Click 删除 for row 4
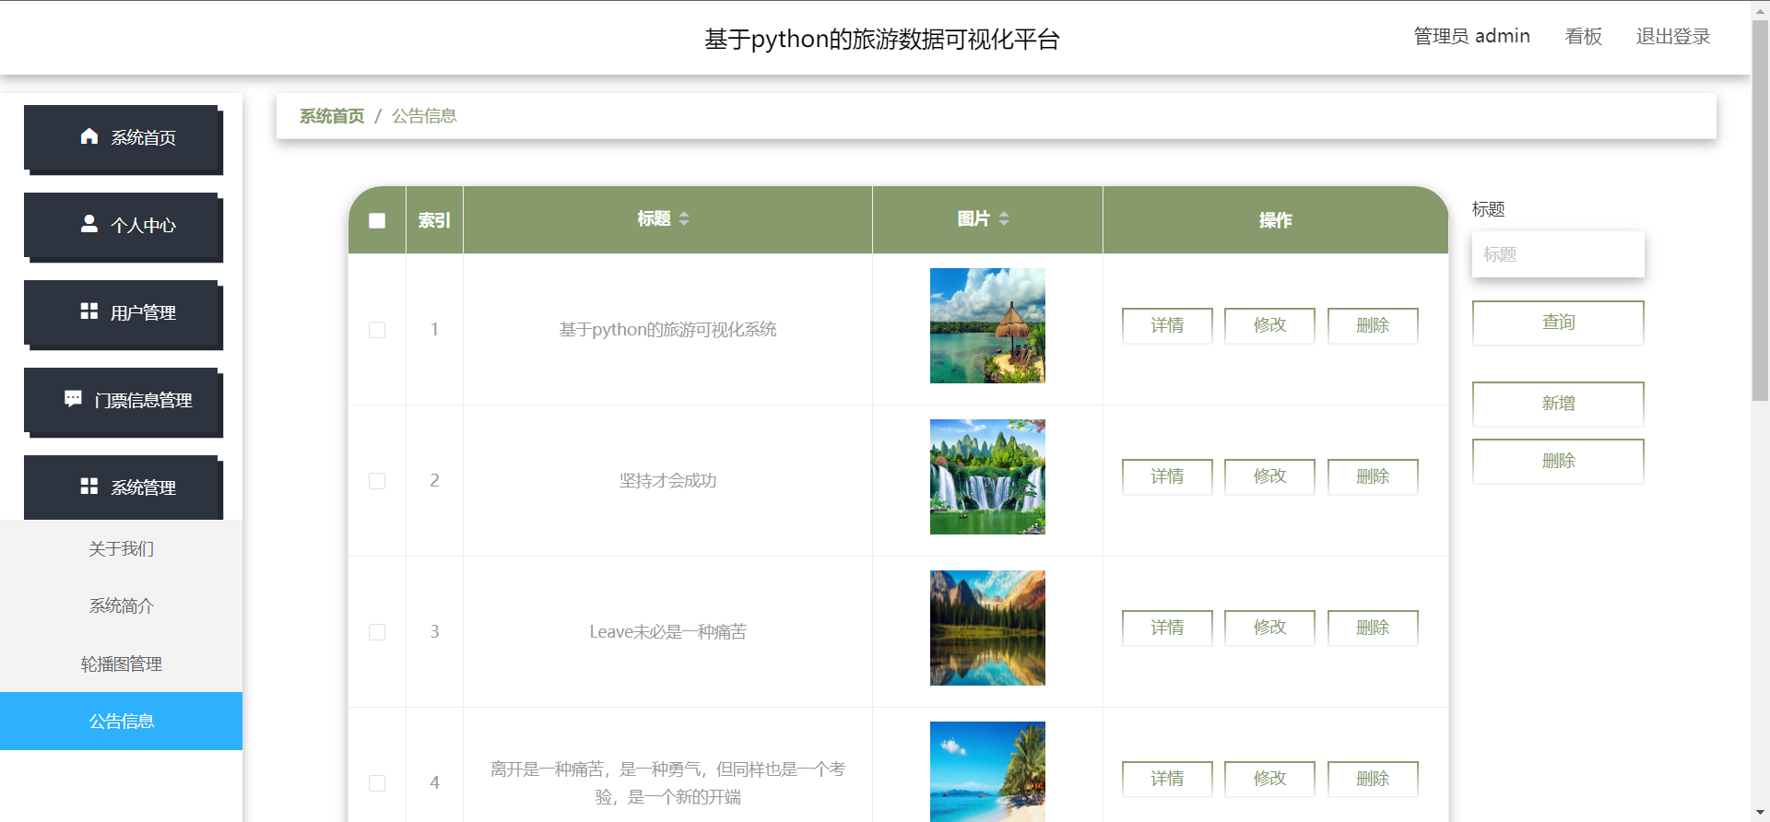Viewport: 1770px width, 822px height. 1373,779
